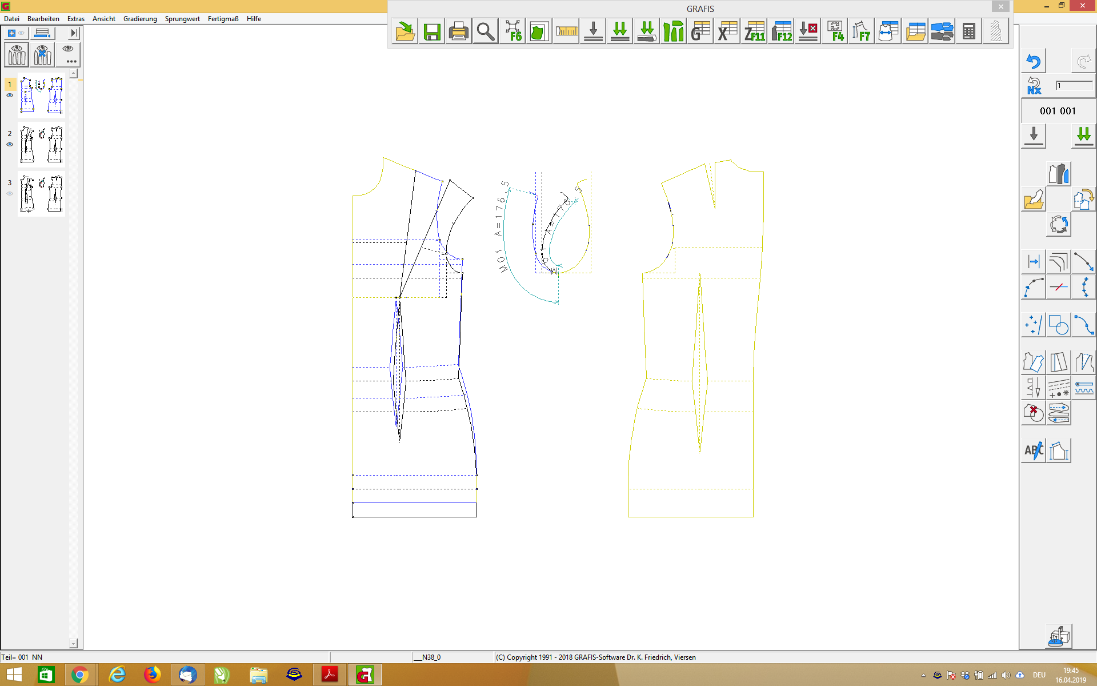1097x686 pixels.
Task: Click the blue undo arrow
Action: [1034, 61]
